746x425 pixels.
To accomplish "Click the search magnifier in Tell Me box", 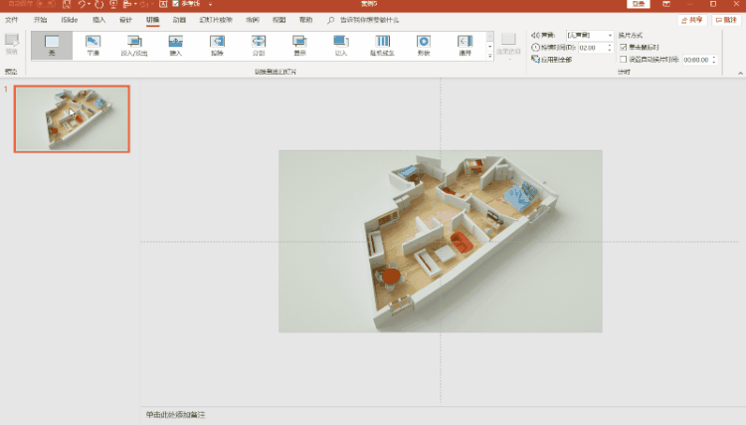I will (x=330, y=20).
